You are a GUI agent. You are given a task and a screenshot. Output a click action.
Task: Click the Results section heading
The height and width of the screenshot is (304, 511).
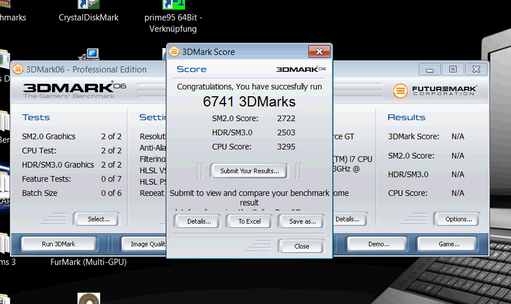(406, 117)
